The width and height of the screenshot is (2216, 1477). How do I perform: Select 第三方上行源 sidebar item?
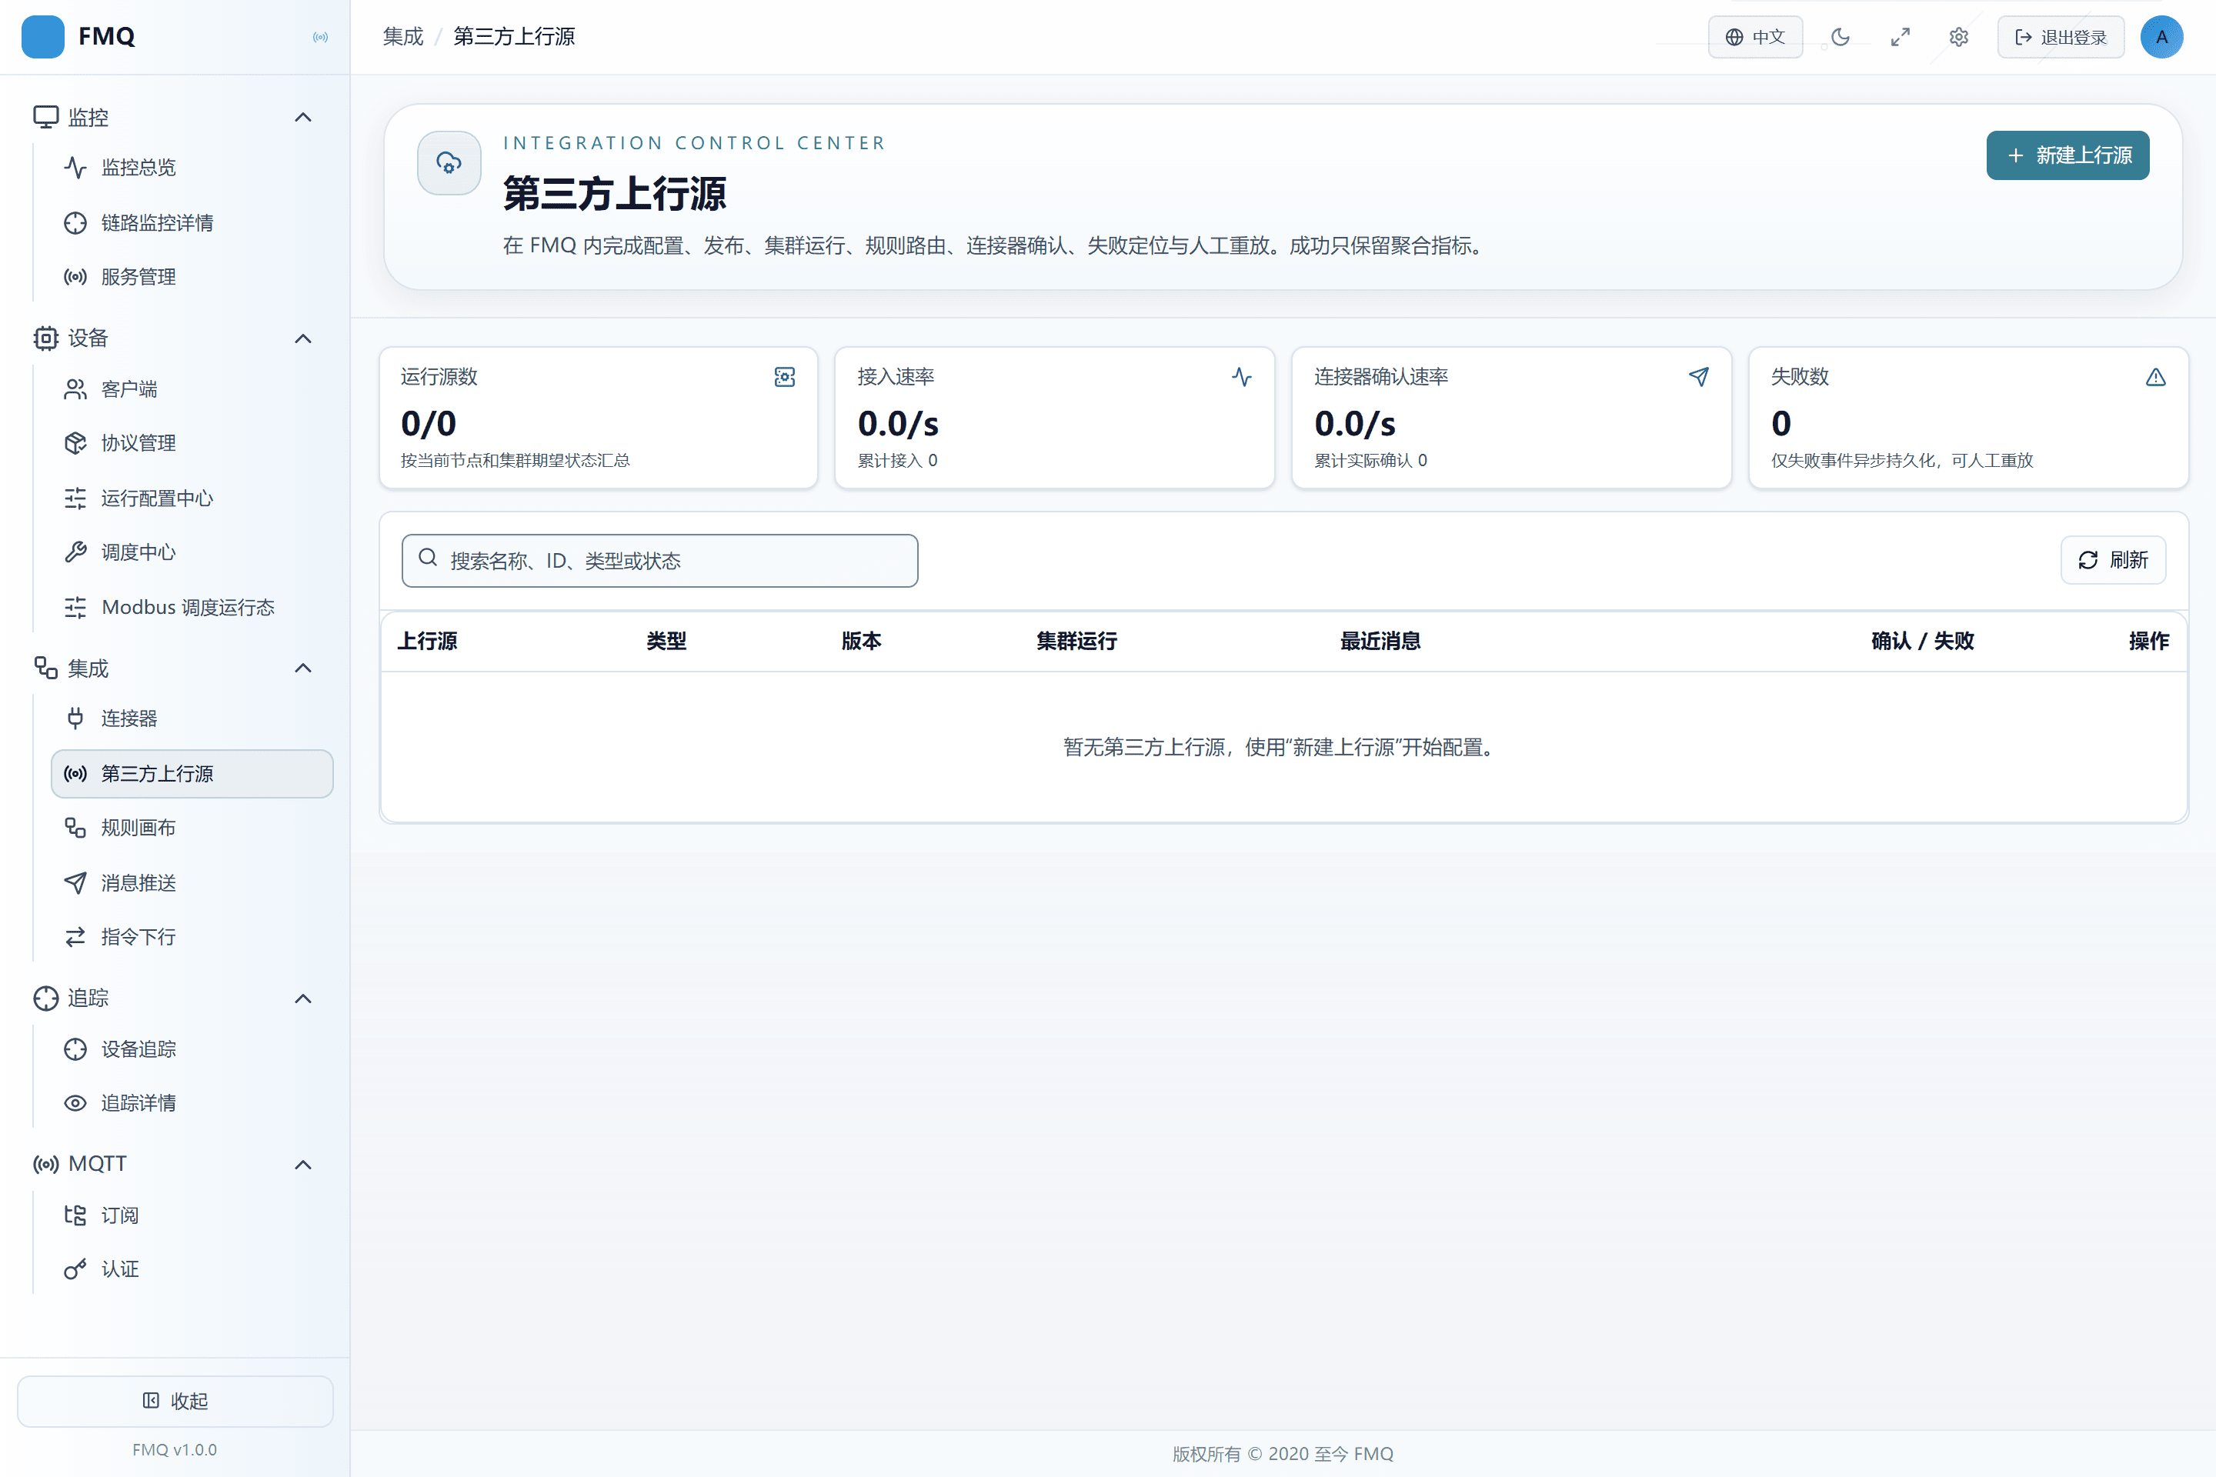(192, 773)
